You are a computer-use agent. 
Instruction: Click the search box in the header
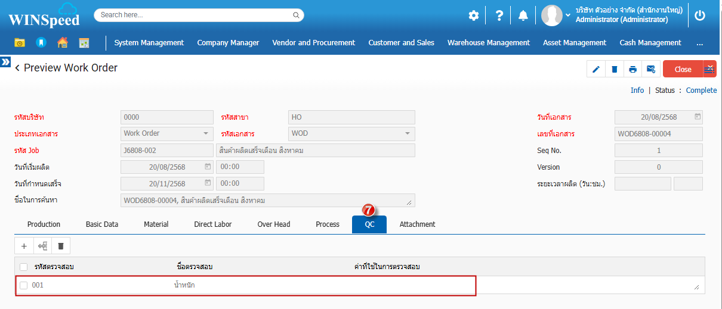tap(199, 15)
